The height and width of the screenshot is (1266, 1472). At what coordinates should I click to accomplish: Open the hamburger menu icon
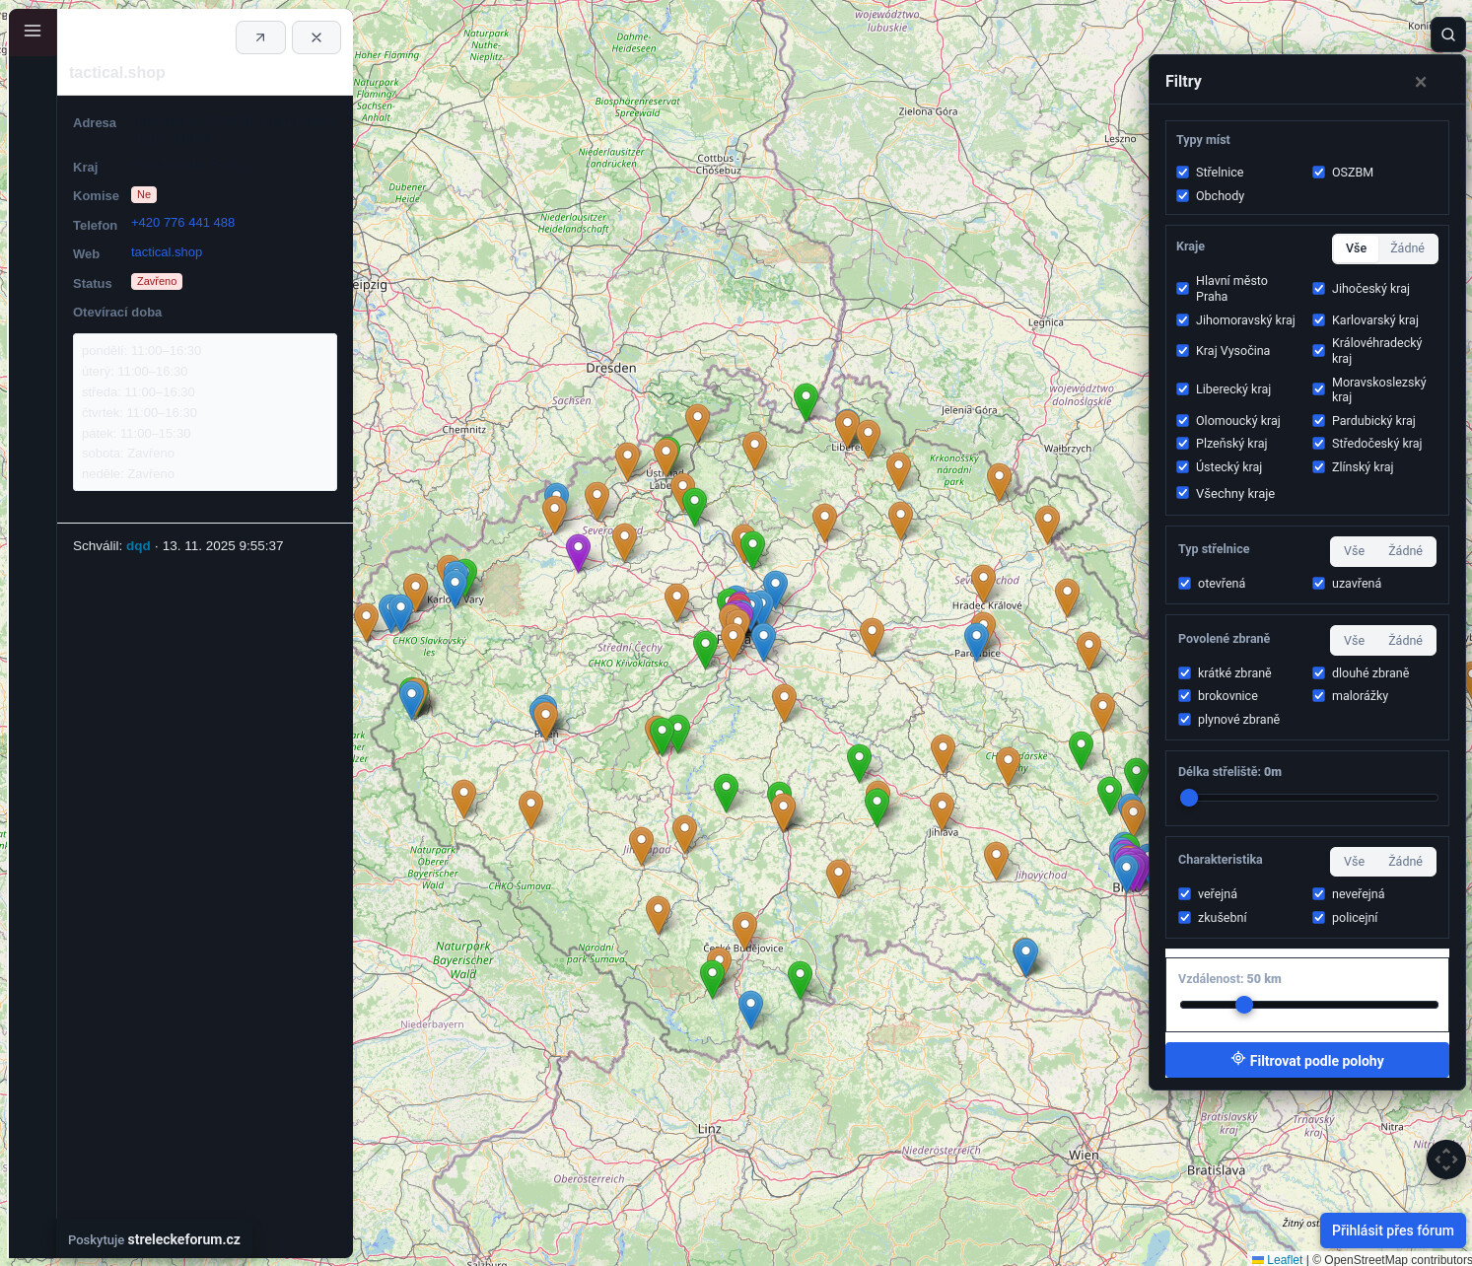coord(33,31)
